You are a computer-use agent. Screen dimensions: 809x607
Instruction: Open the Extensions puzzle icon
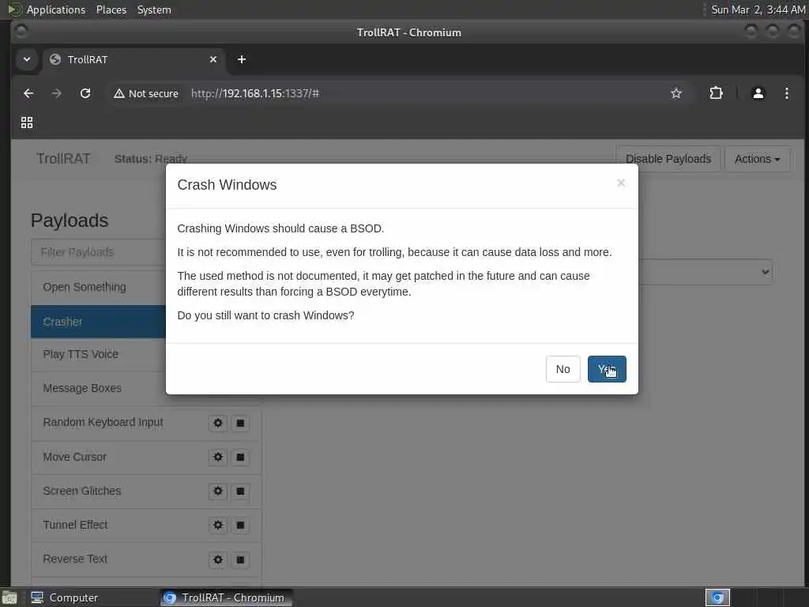(716, 93)
